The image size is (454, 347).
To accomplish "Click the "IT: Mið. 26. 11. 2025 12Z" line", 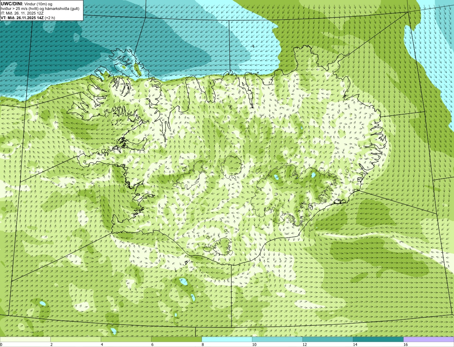I will coord(22,13).
